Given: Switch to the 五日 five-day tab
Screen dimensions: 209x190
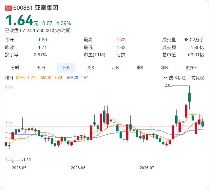Looking at the screenshot, I should [41, 67].
